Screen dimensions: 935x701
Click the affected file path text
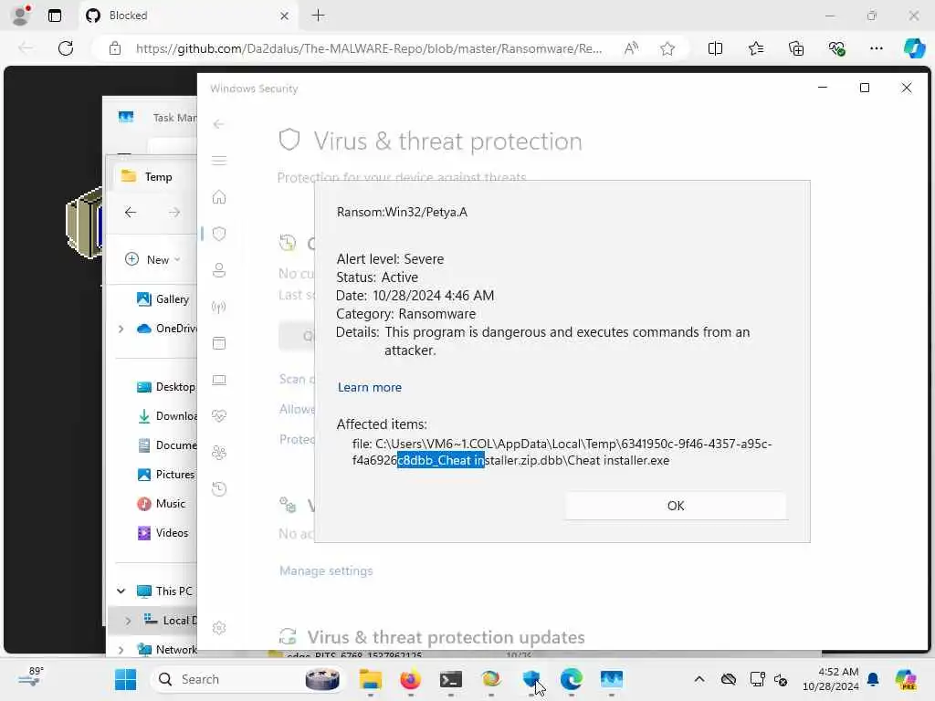coord(562,452)
